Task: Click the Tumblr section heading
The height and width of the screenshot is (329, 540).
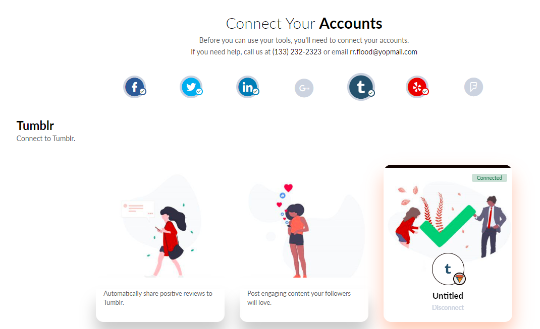Action: [x=35, y=126]
